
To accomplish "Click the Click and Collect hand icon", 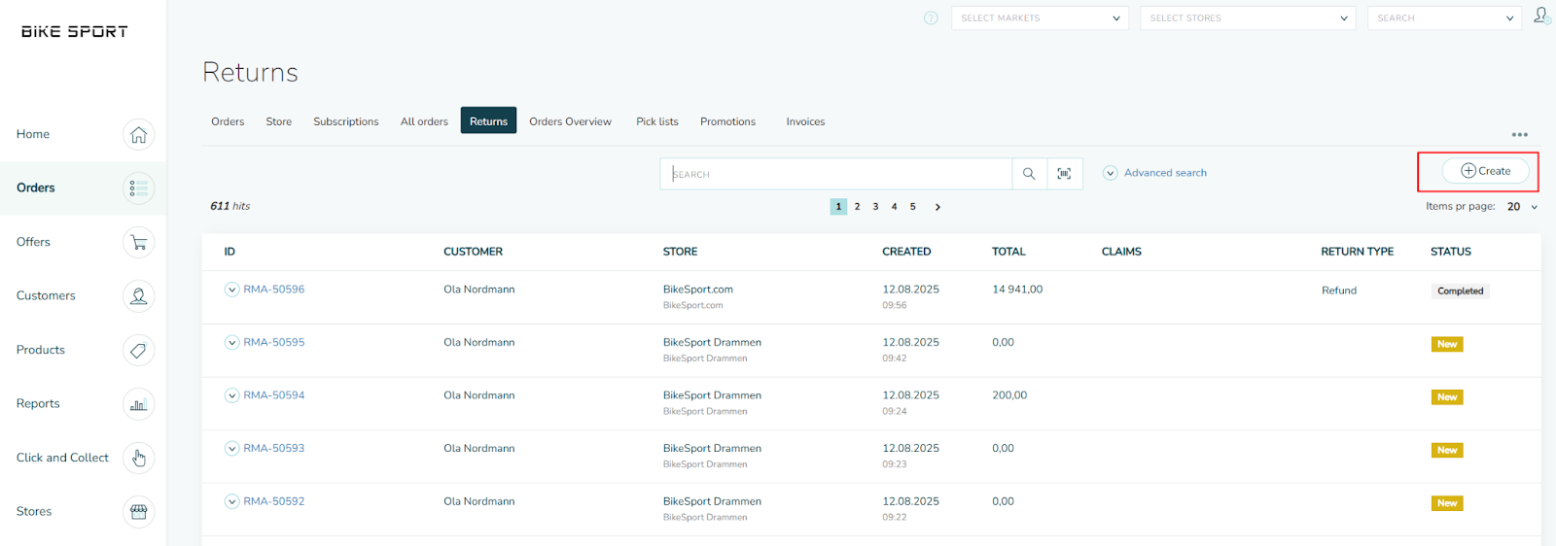I will (138, 458).
